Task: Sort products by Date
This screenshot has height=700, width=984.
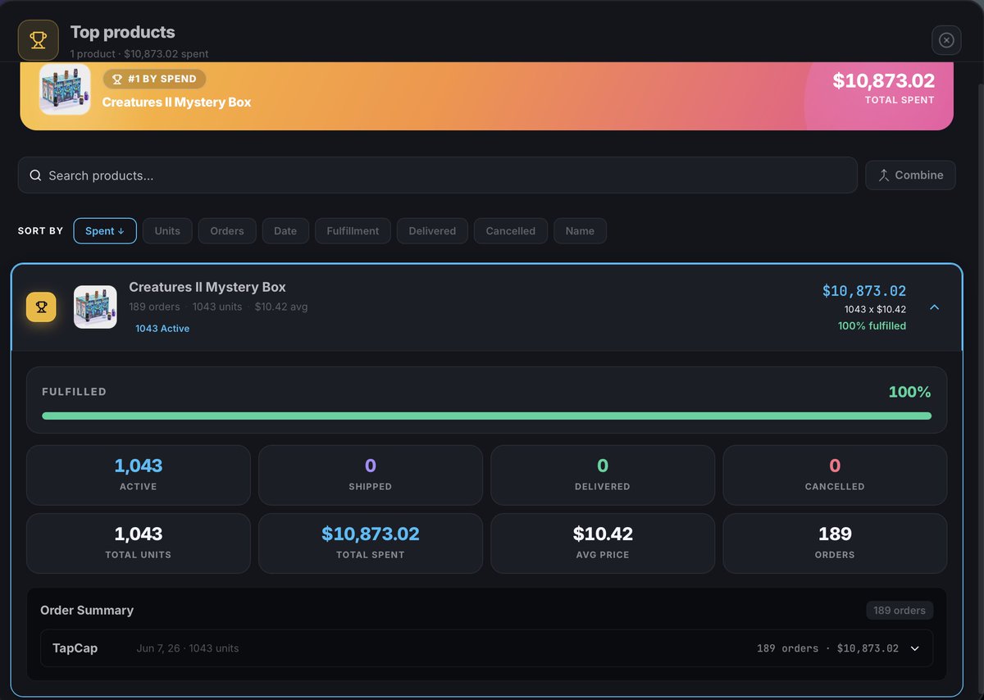Action: [x=285, y=231]
